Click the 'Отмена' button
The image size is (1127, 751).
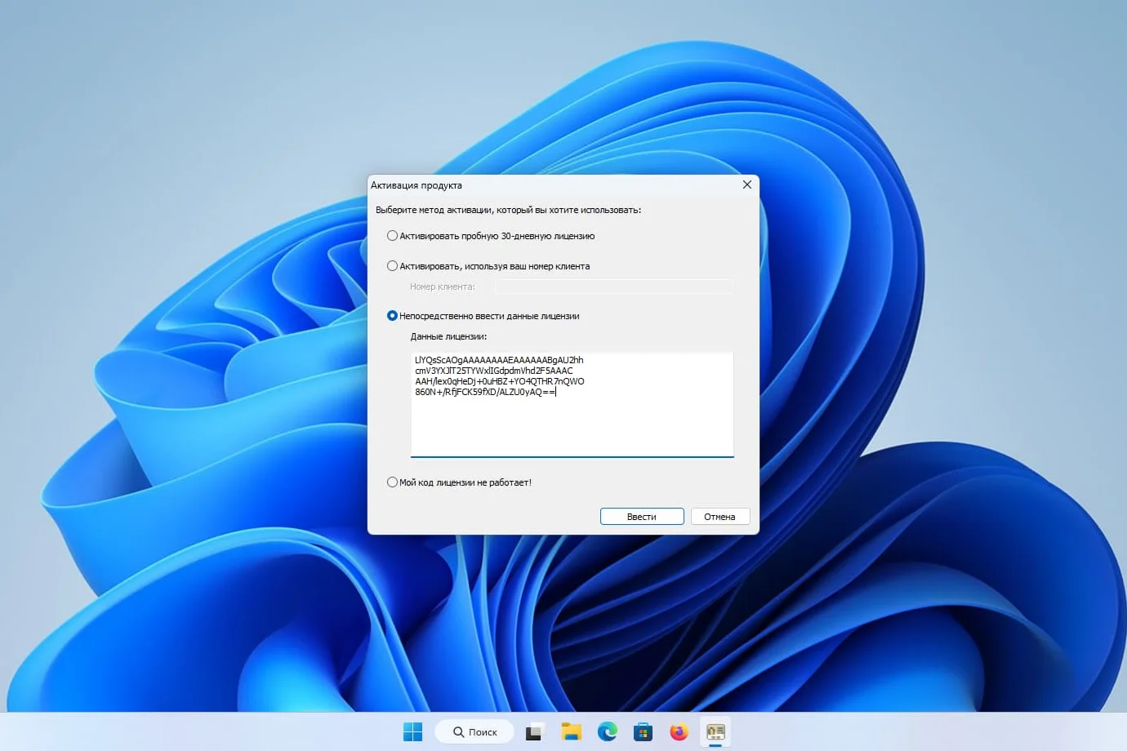(x=719, y=517)
